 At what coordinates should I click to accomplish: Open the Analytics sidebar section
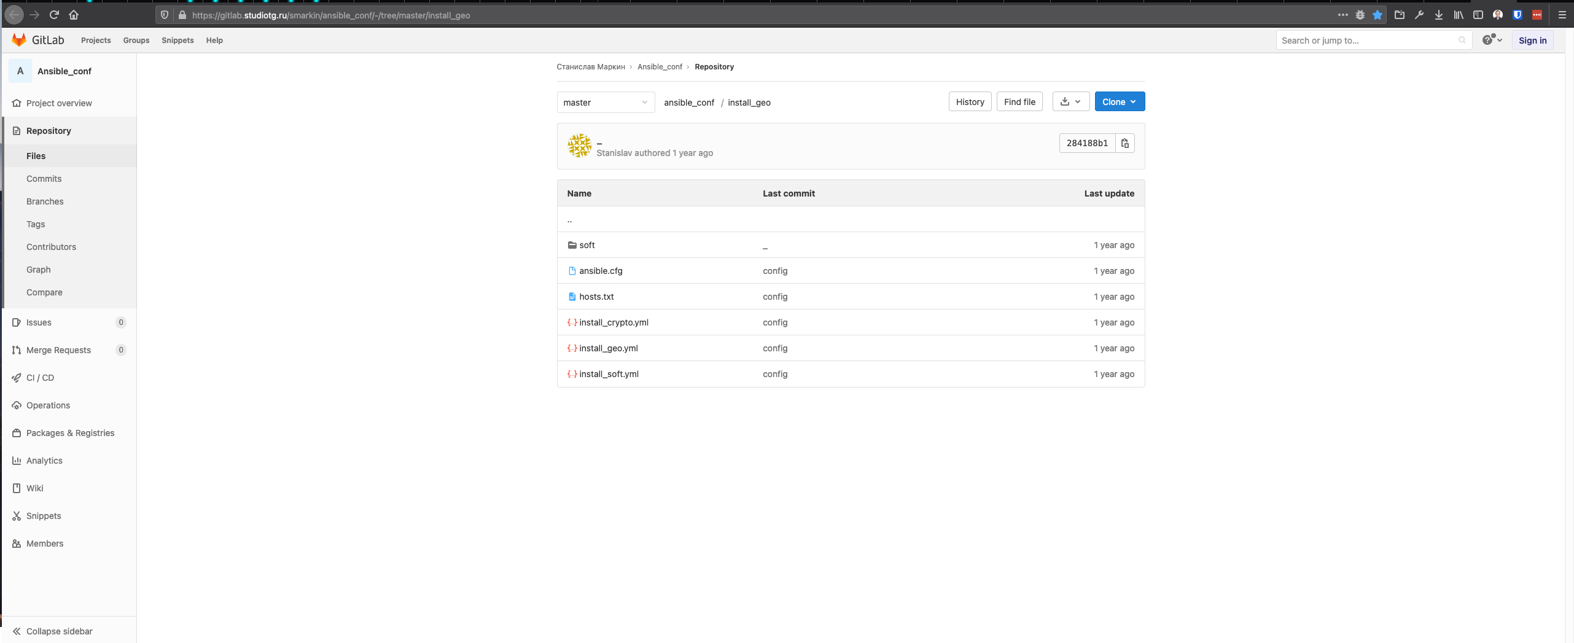point(44,460)
